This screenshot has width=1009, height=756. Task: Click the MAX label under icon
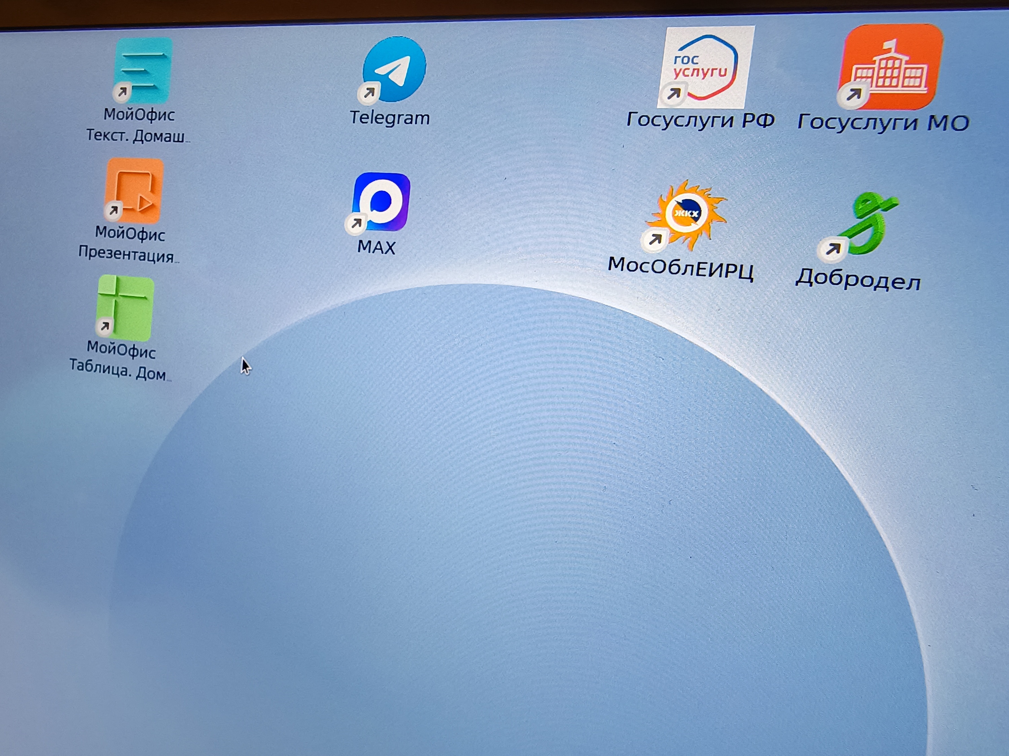(376, 247)
